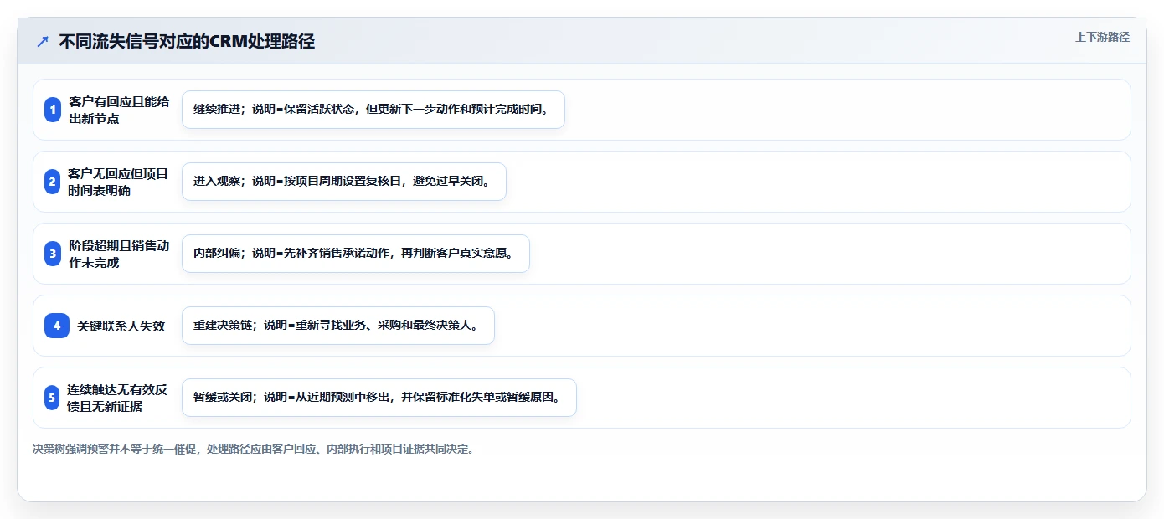Open the 重建决策链 action box

[338, 326]
